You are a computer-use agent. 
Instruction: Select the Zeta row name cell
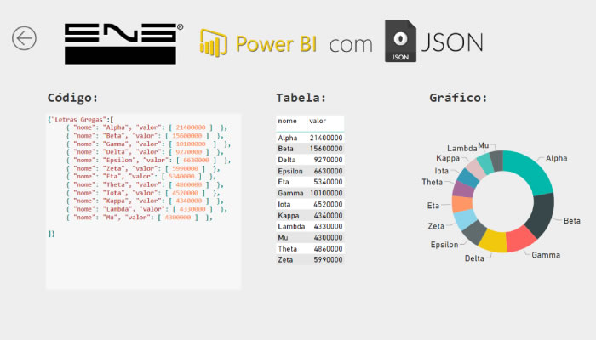click(285, 259)
